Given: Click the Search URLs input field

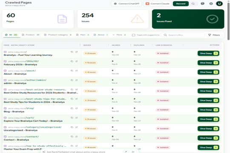Looking at the screenshot, I should (183, 35).
